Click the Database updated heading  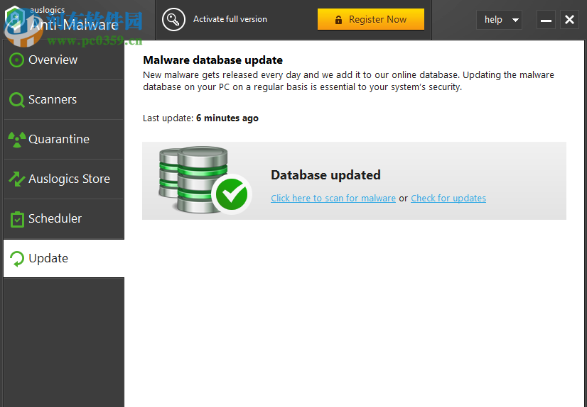pyautogui.click(x=325, y=175)
